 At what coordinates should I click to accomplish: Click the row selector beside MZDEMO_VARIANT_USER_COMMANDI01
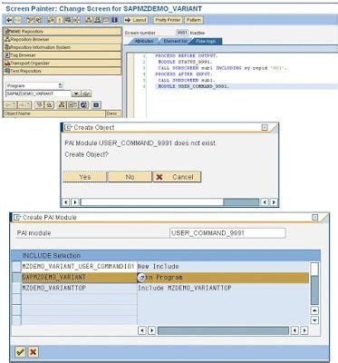pos(16,267)
